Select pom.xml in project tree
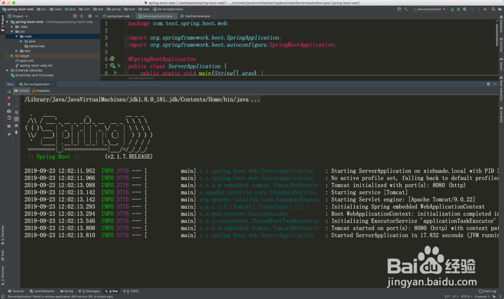504x299 pixels. tap(24, 60)
